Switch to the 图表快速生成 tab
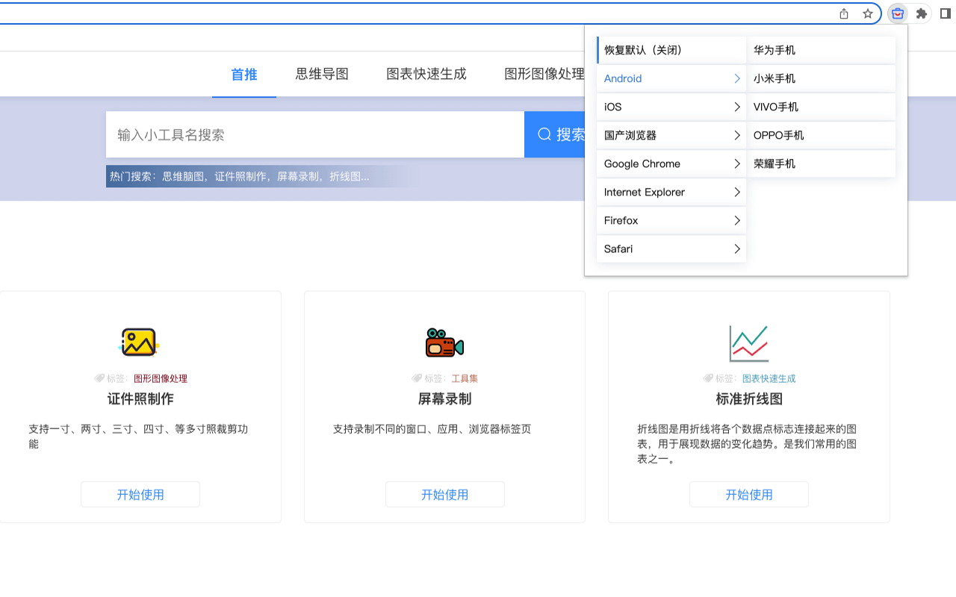The image size is (956, 597). coord(426,74)
